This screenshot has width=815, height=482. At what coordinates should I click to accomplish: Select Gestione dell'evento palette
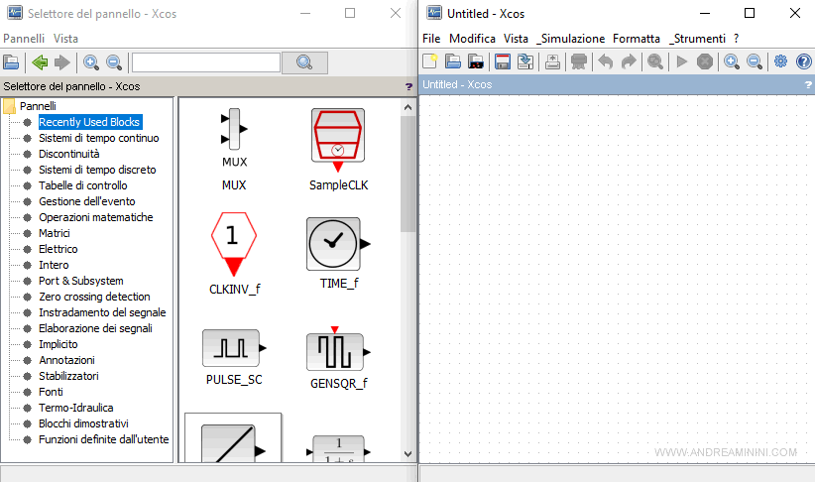[87, 201]
